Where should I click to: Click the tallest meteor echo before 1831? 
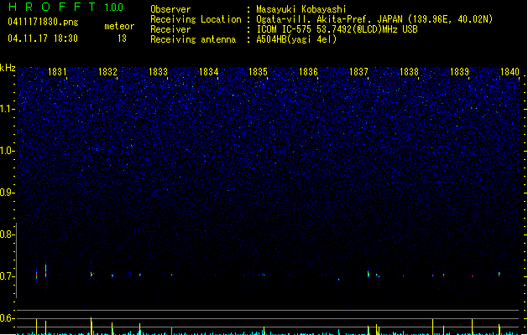tap(46, 271)
